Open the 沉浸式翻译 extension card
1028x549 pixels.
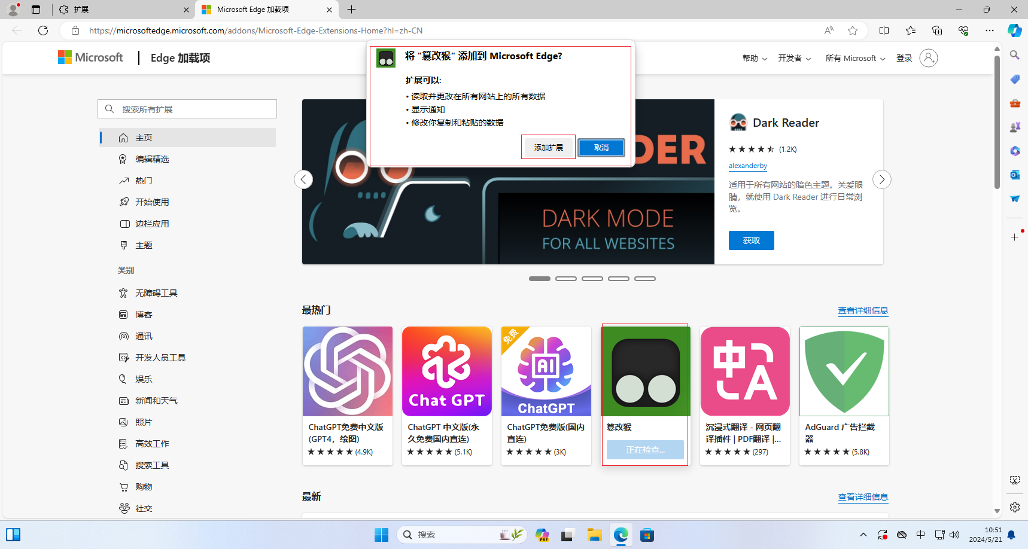[x=744, y=395]
